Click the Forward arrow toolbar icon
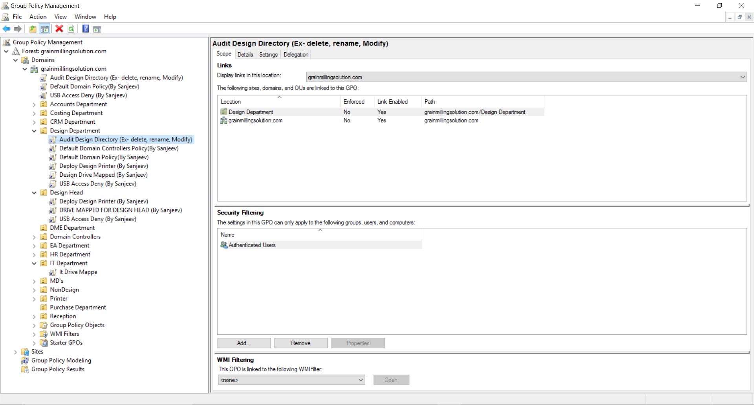The image size is (754, 405). click(x=18, y=29)
